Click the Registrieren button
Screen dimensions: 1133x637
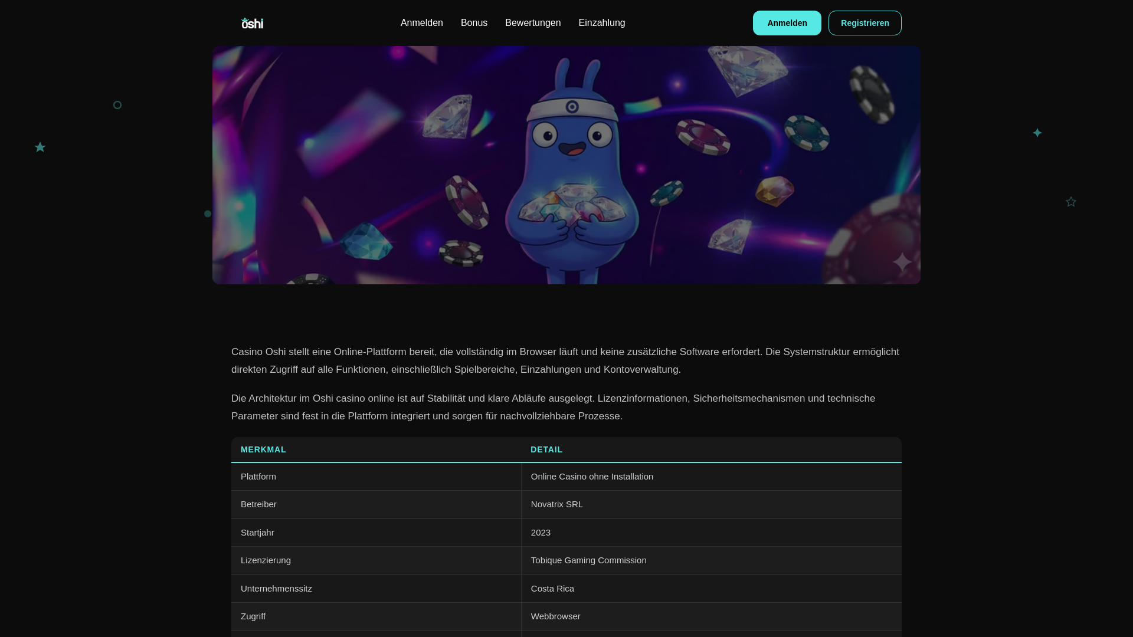click(x=865, y=23)
